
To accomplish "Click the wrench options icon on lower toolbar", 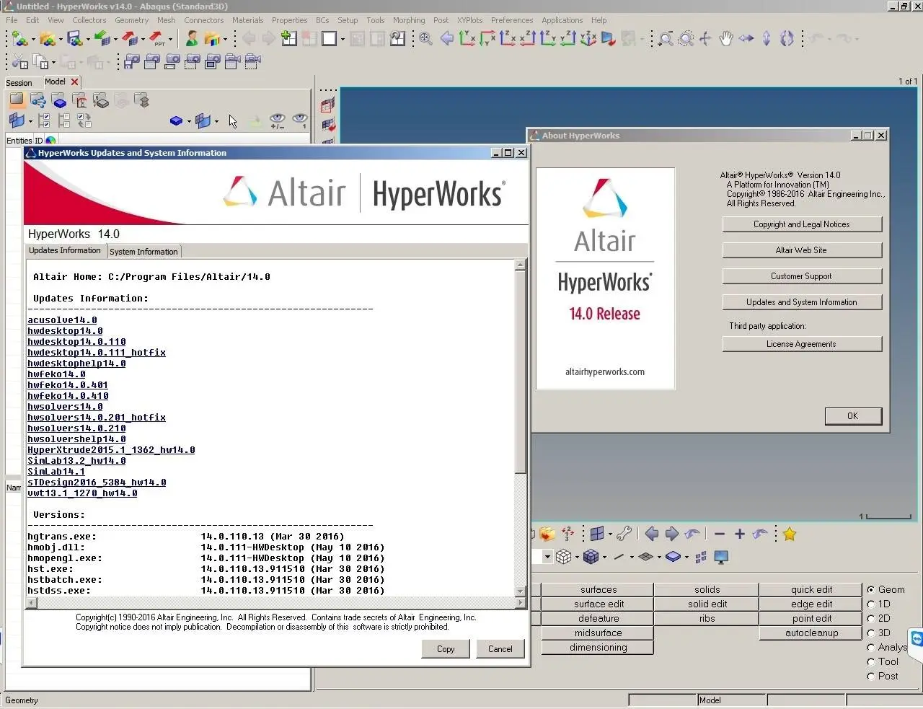I will click(x=624, y=534).
